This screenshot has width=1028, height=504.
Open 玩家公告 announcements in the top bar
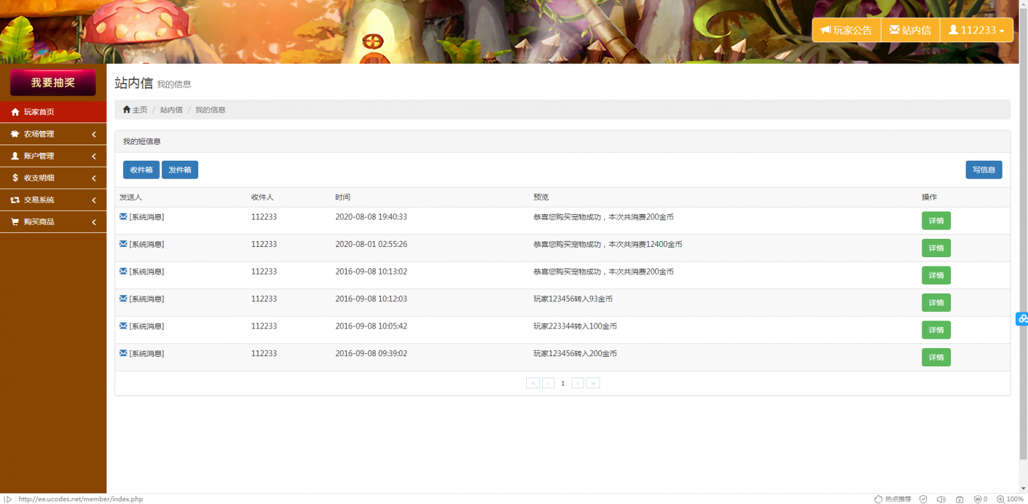click(x=846, y=30)
